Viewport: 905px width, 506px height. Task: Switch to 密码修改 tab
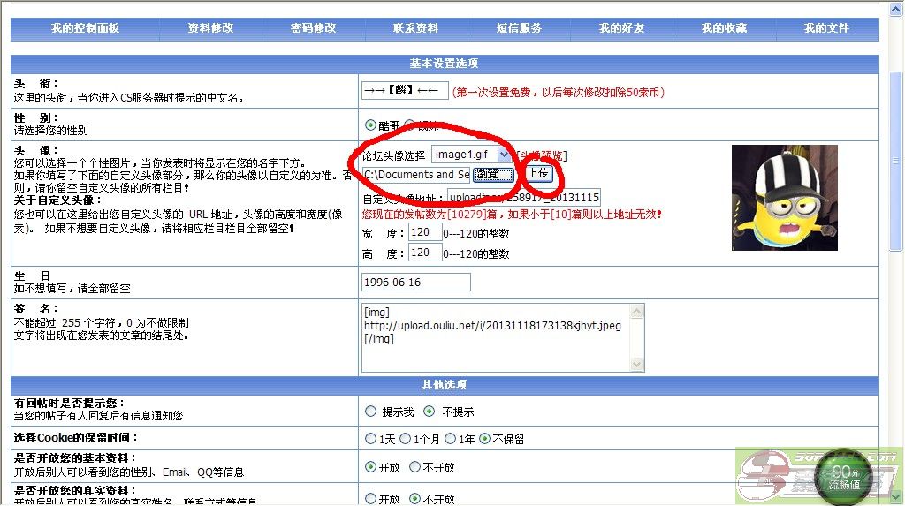point(314,28)
